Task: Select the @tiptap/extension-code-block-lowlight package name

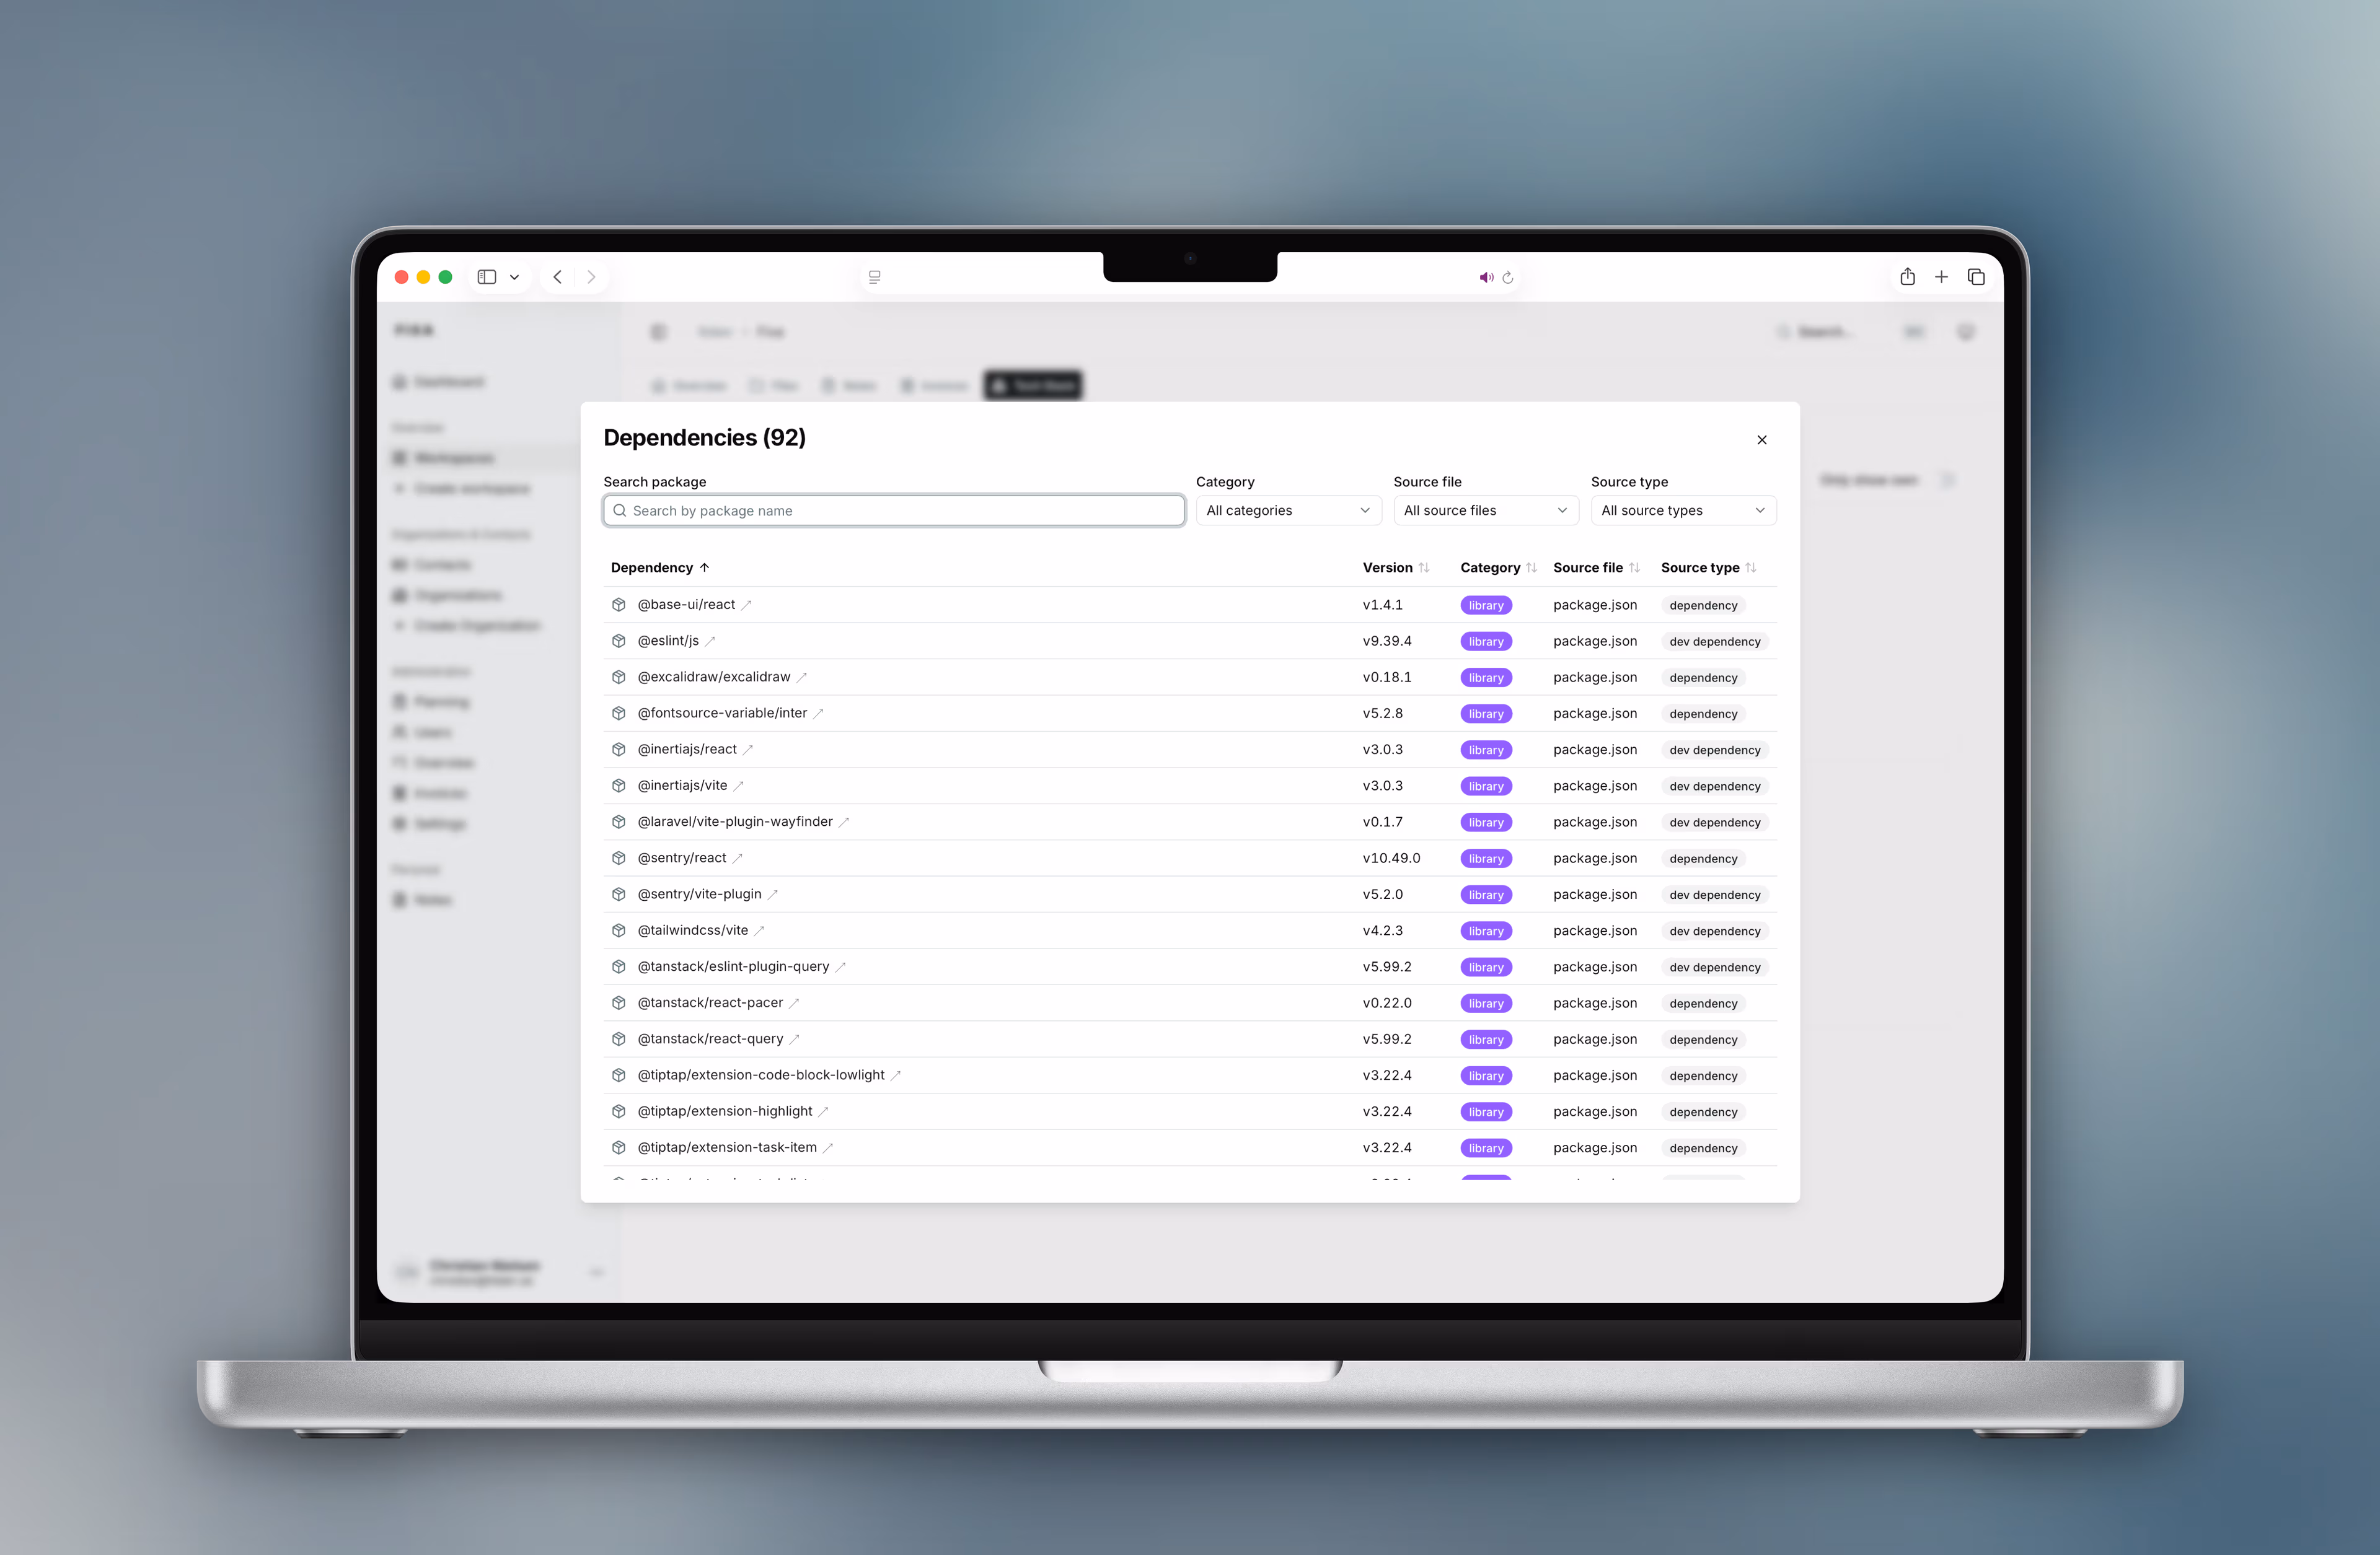Action: coord(761,1075)
